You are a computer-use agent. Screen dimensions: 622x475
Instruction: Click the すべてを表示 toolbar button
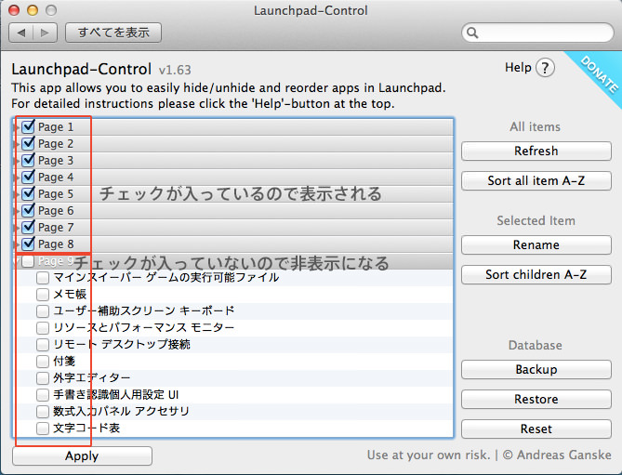113,33
